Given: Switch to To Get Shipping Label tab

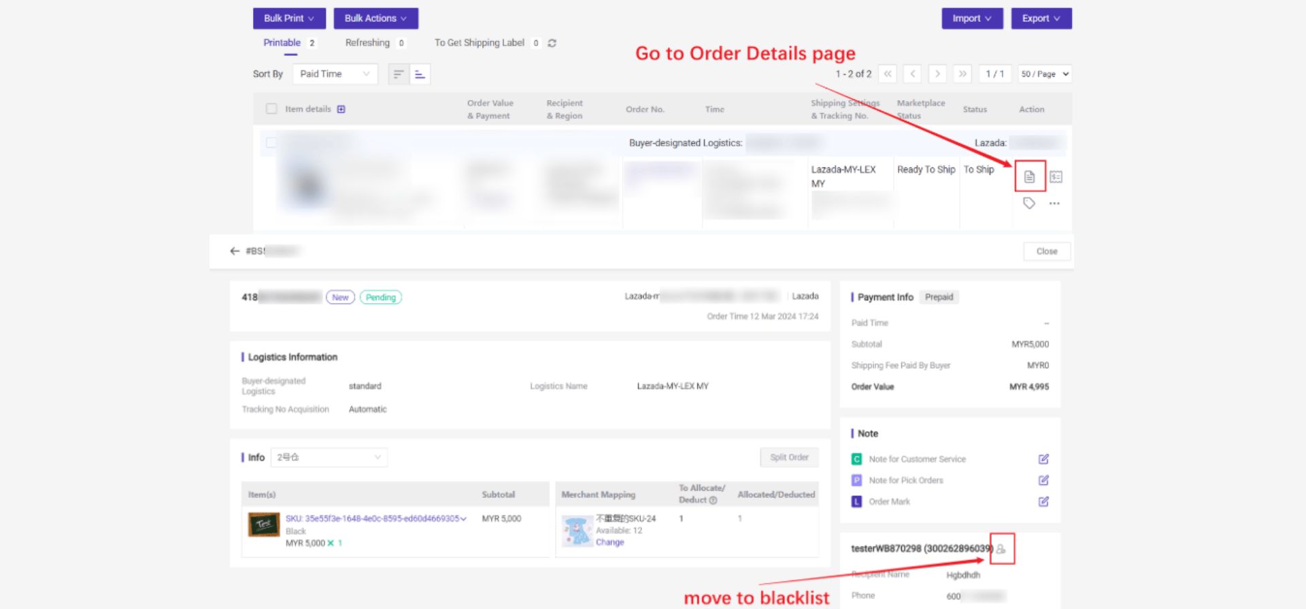Looking at the screenshot, I should [x=480, y=43].
